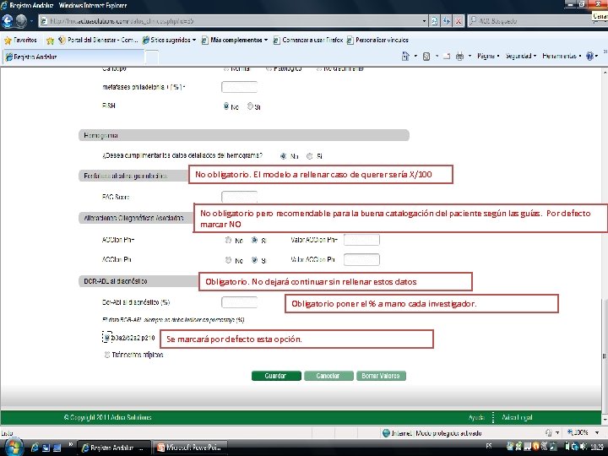Image resolution: width=608 pixels, height=456 pixels.
Task: Click the Guardar button
Action: (x=276, y=376)
